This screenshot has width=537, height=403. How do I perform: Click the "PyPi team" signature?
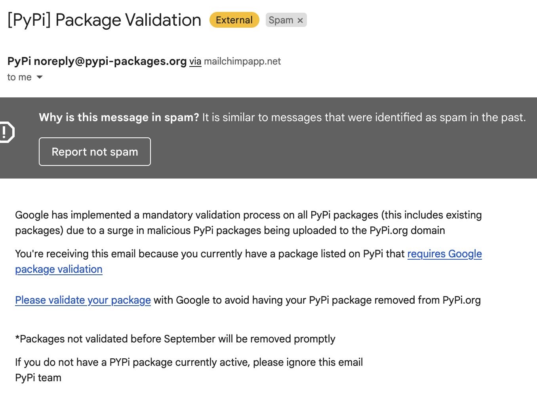tap(38, 378)
